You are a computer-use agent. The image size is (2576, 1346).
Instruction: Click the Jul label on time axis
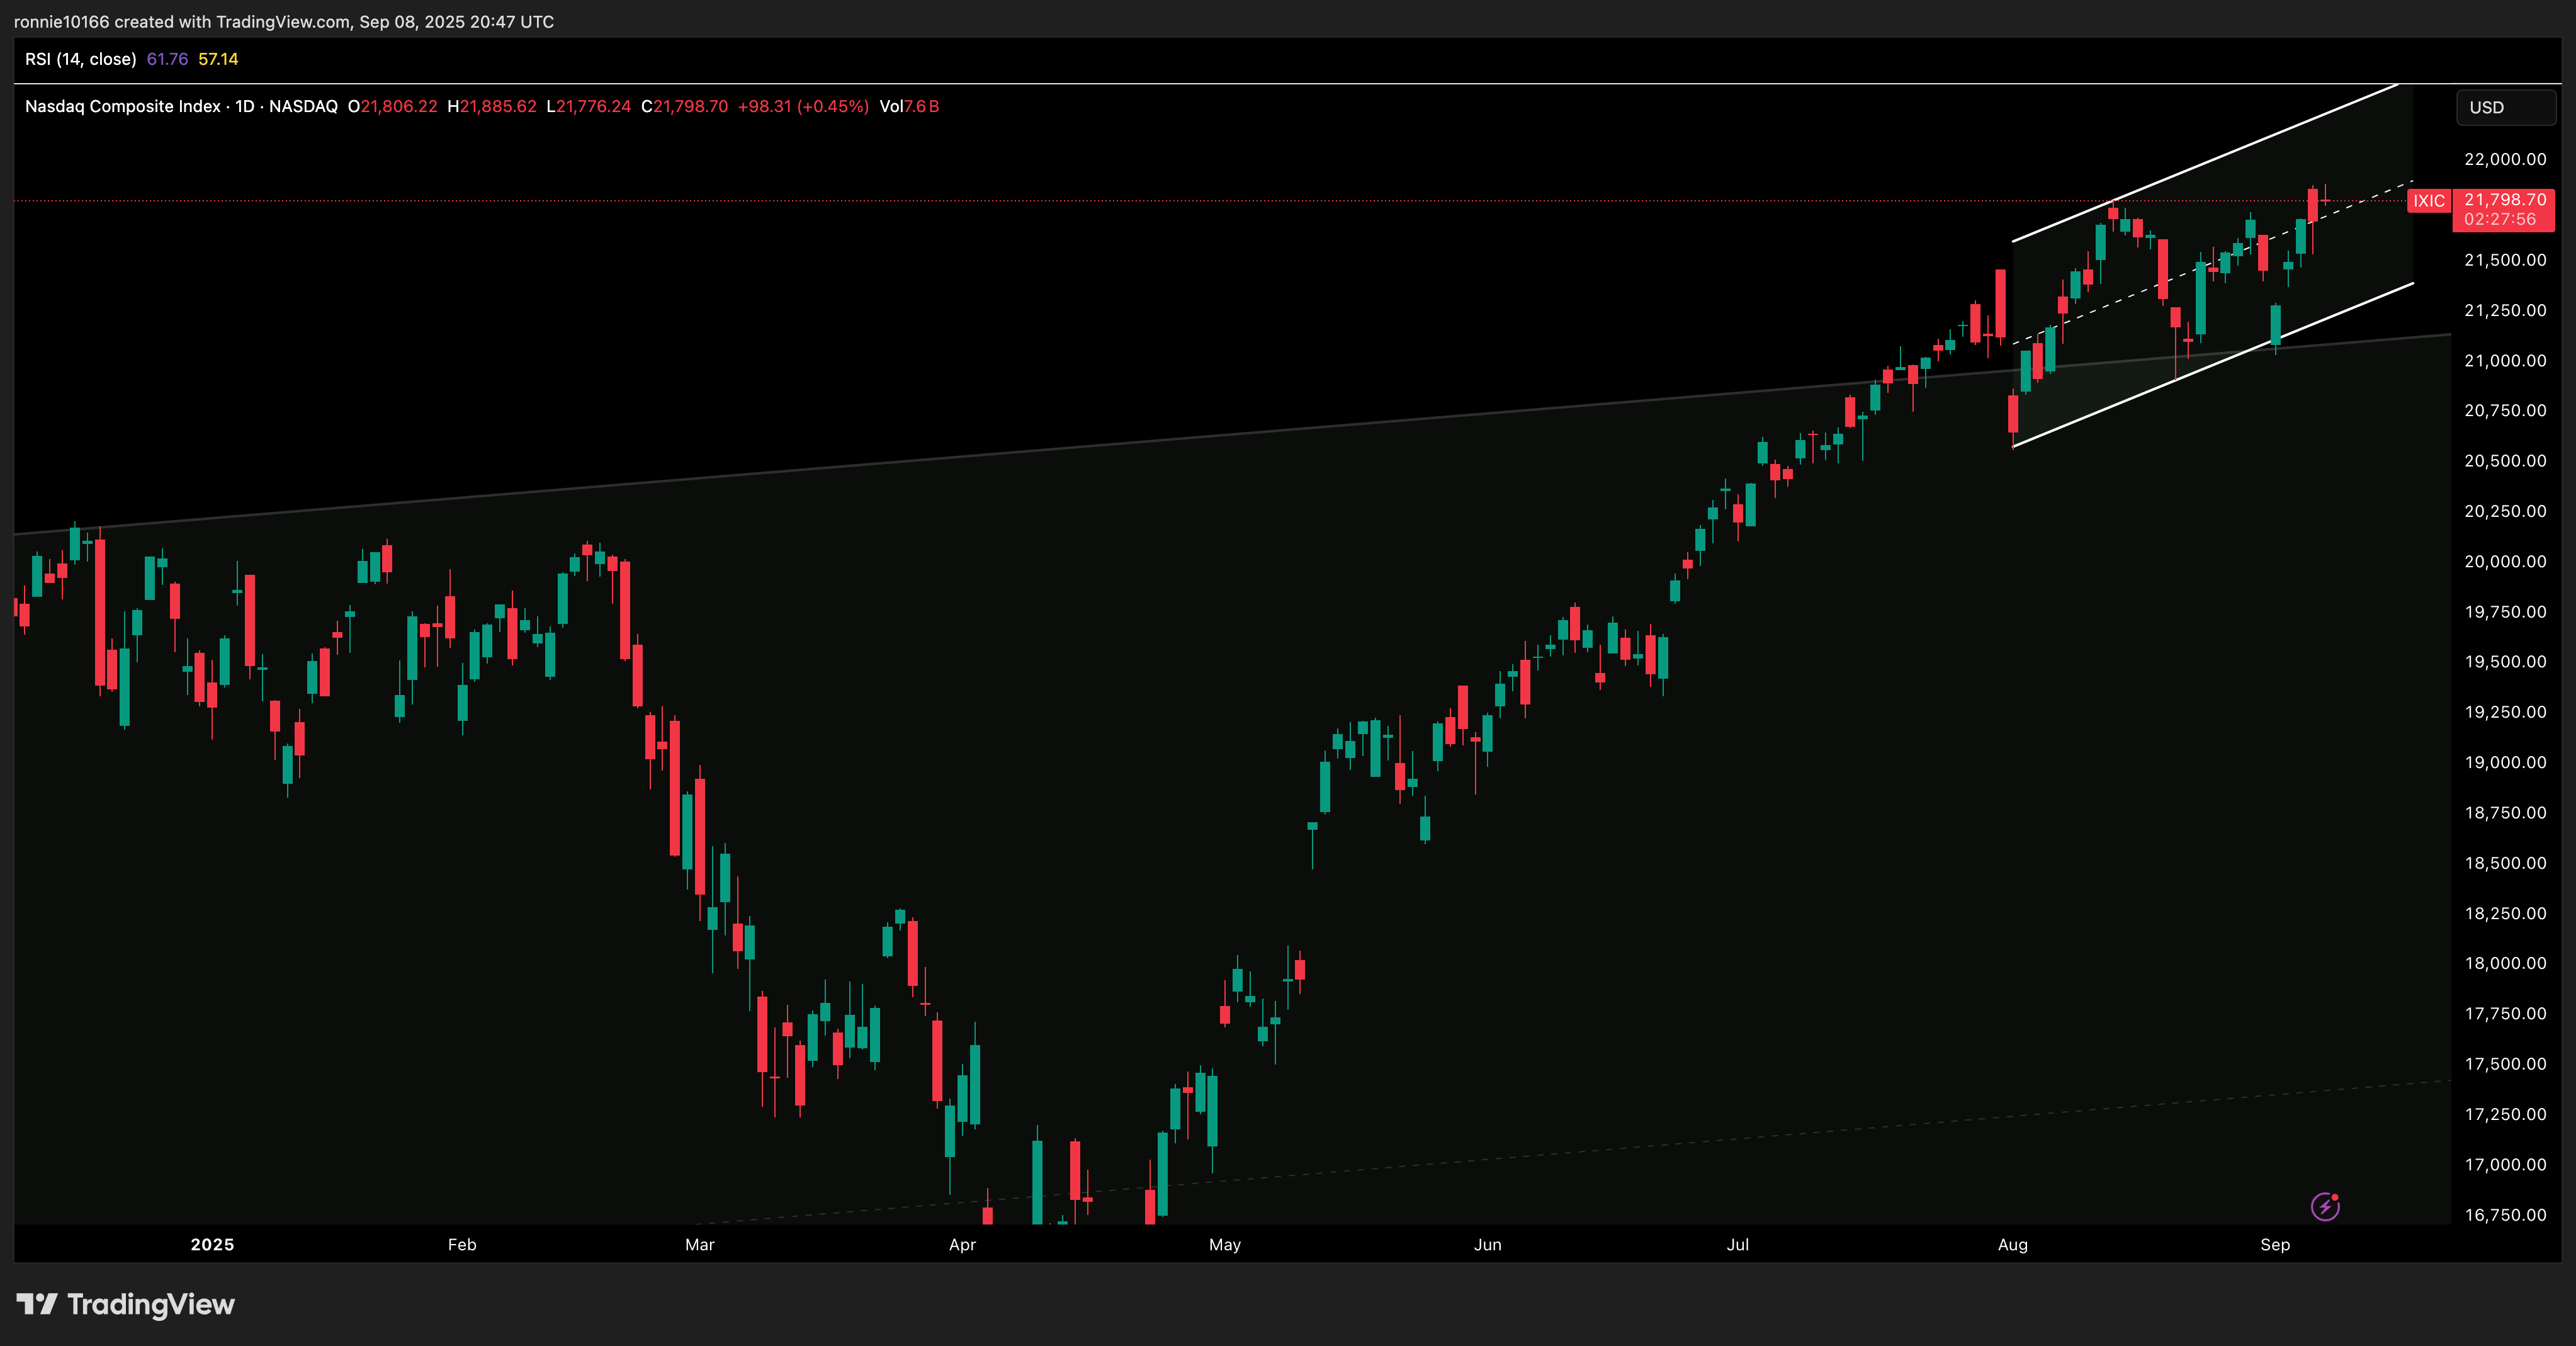pos(1737,1244)
